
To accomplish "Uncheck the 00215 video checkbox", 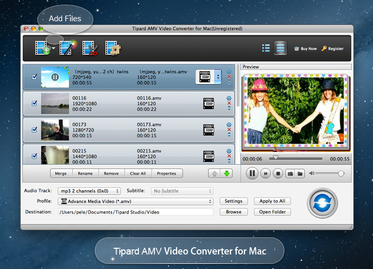I will [35, 156].
